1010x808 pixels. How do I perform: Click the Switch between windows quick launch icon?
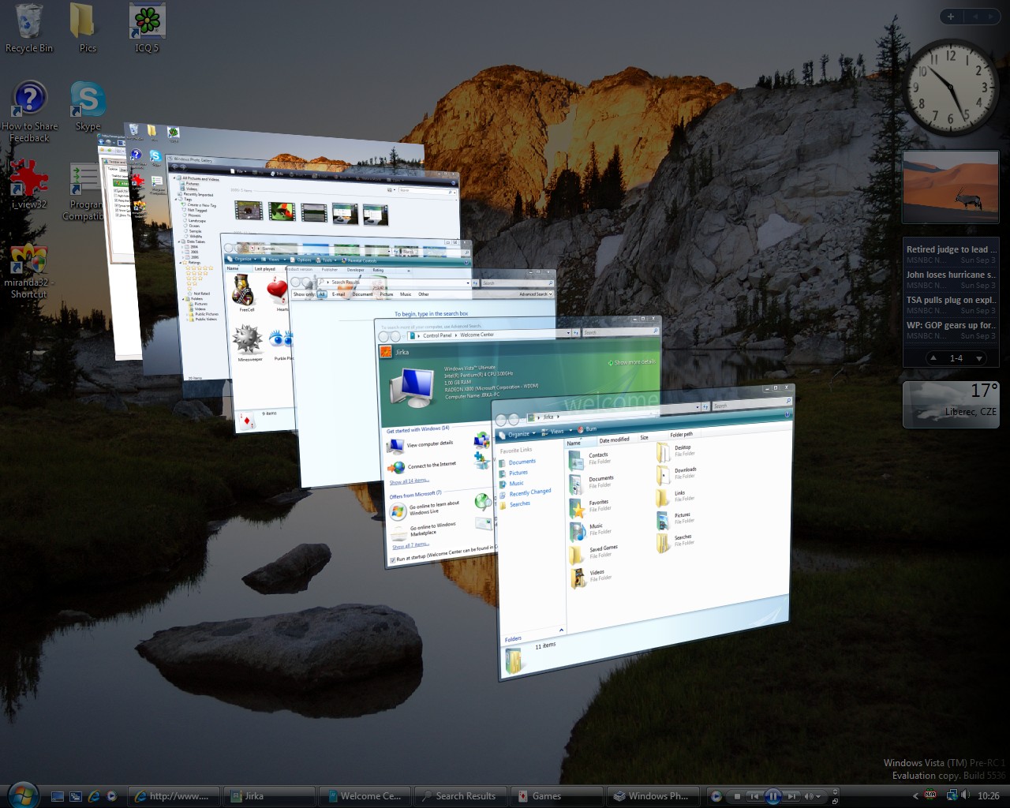pyautogui.click(x=76, y=797)
